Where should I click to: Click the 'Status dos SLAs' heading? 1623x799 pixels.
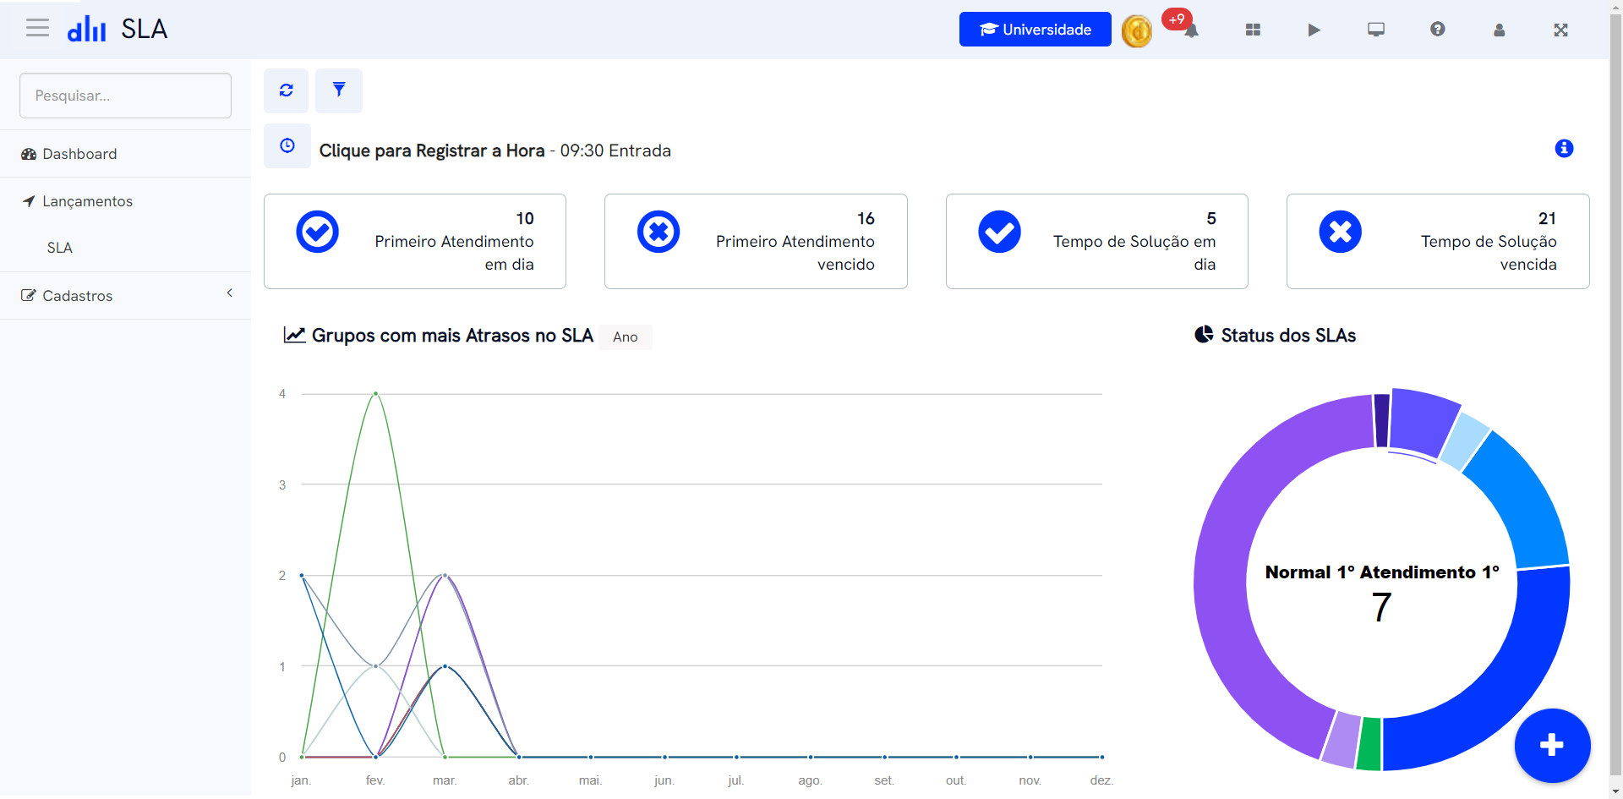pos(1288,336)
